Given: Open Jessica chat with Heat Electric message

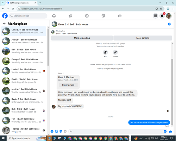Looking at the screenshot, I should pos(24,41).
